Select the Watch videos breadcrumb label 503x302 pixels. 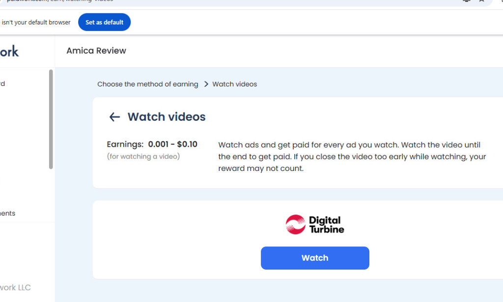234,84
